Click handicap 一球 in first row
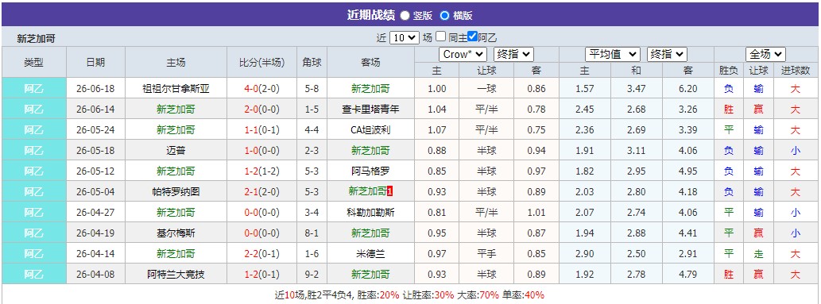 click(x=486, y=89)
